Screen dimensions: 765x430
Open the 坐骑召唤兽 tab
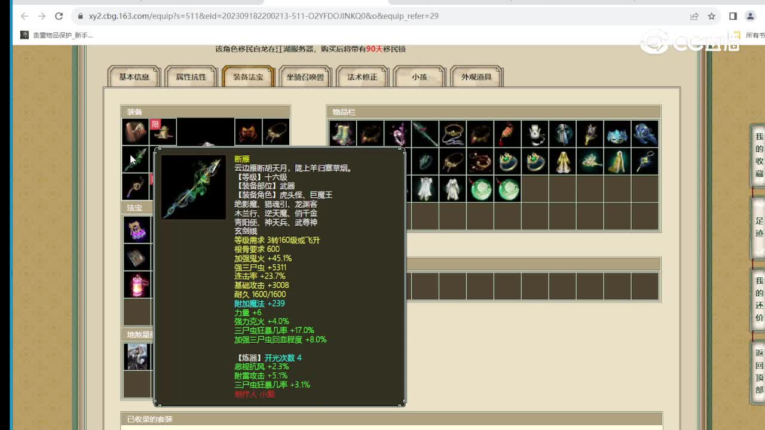[x=305, y=77]
